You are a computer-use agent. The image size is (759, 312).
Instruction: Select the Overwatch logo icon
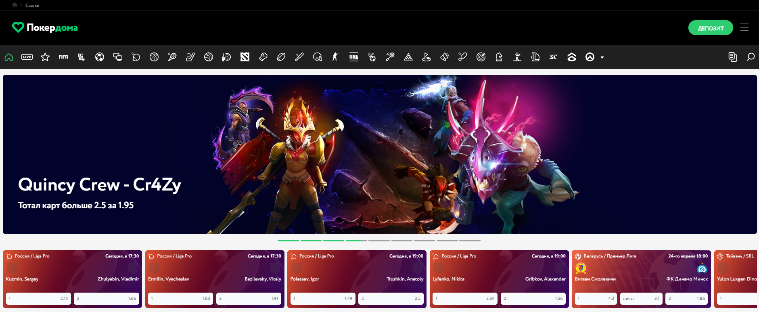pyautogui.click(x=590, y=57)
